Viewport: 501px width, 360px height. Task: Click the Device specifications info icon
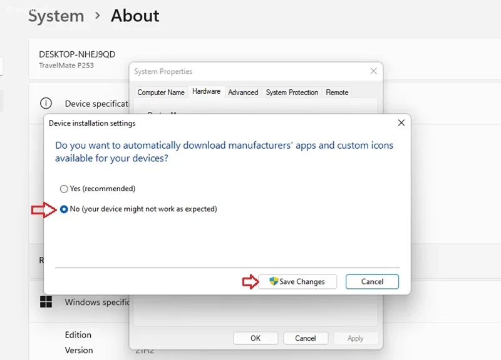(x=46, y=104)
